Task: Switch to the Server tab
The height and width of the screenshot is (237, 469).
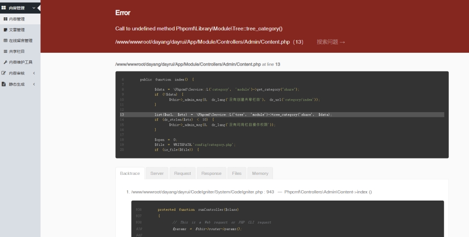Action: [x=157, y=173]
